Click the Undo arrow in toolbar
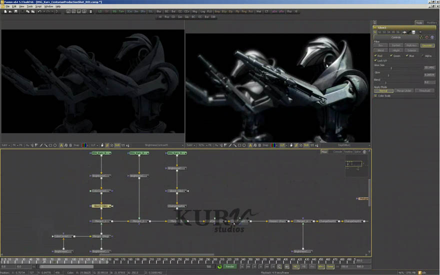The width and height of the screenshot is (440, 275). (39, 11)
